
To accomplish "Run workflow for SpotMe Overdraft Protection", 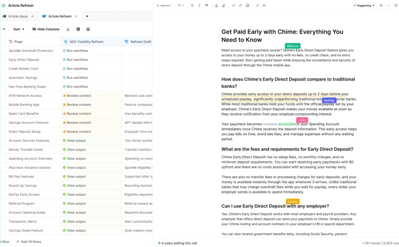I will 75,51.
